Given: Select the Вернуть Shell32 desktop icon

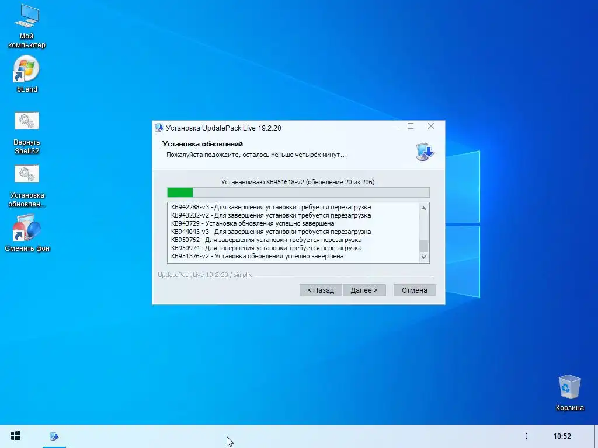Looking at the screenshot, I should point(27,134).
